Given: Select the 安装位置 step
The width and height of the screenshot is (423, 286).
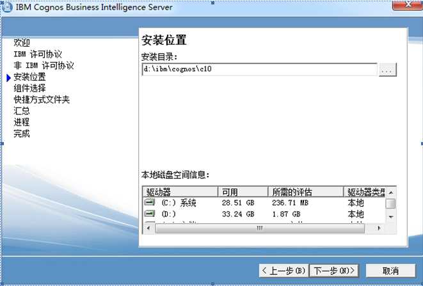Looking at the screenshot, I should click(29, 77).
